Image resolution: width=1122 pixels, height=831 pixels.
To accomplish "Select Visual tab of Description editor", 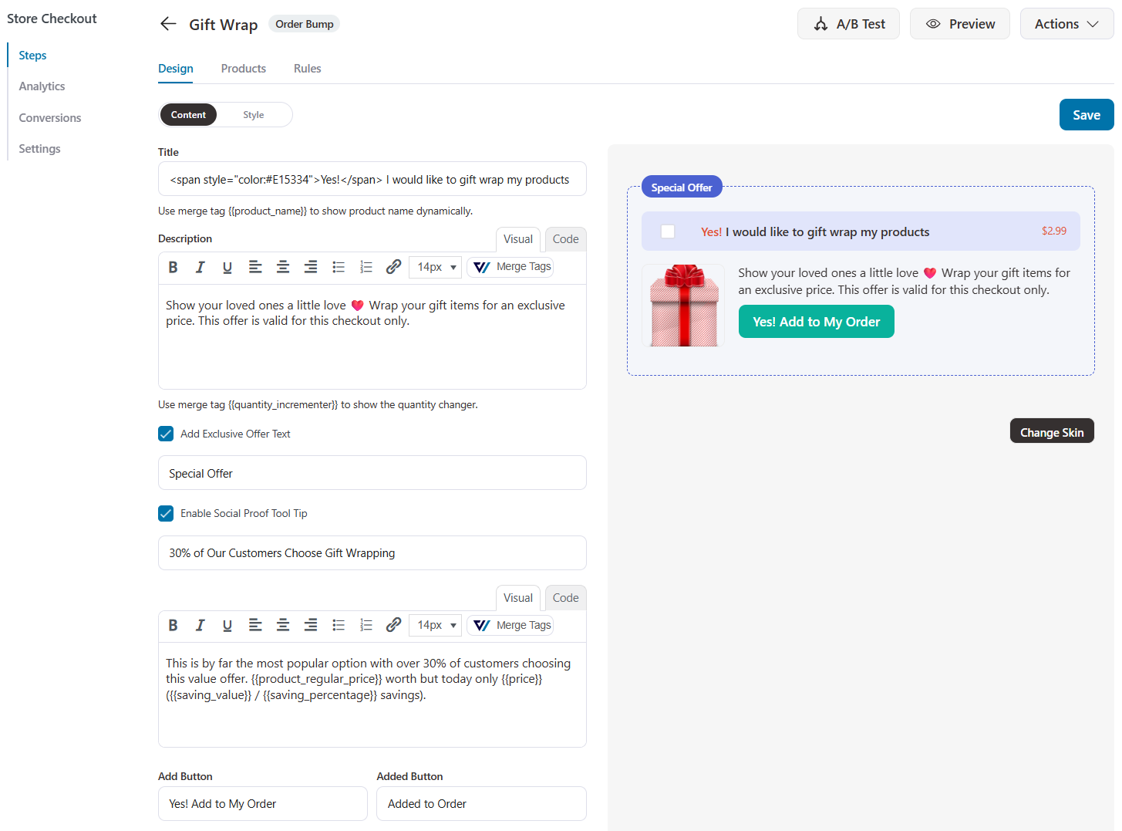I will [x=518, y=239].
